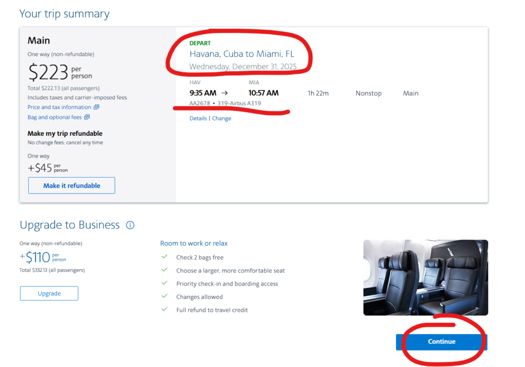Open the flight Details link
Screen dimensions: 525x367
click(x=198, y=118)
